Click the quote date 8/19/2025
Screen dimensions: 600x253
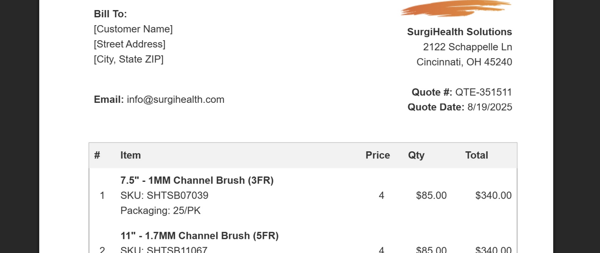point(490,107)
